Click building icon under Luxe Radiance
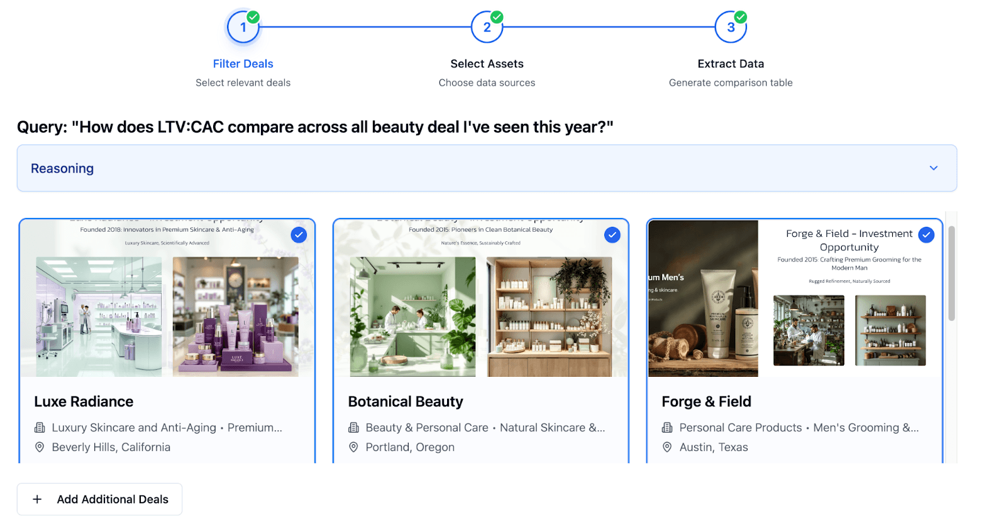The width and height of the screenshot is (1006, 527). (x=40, y=428)
